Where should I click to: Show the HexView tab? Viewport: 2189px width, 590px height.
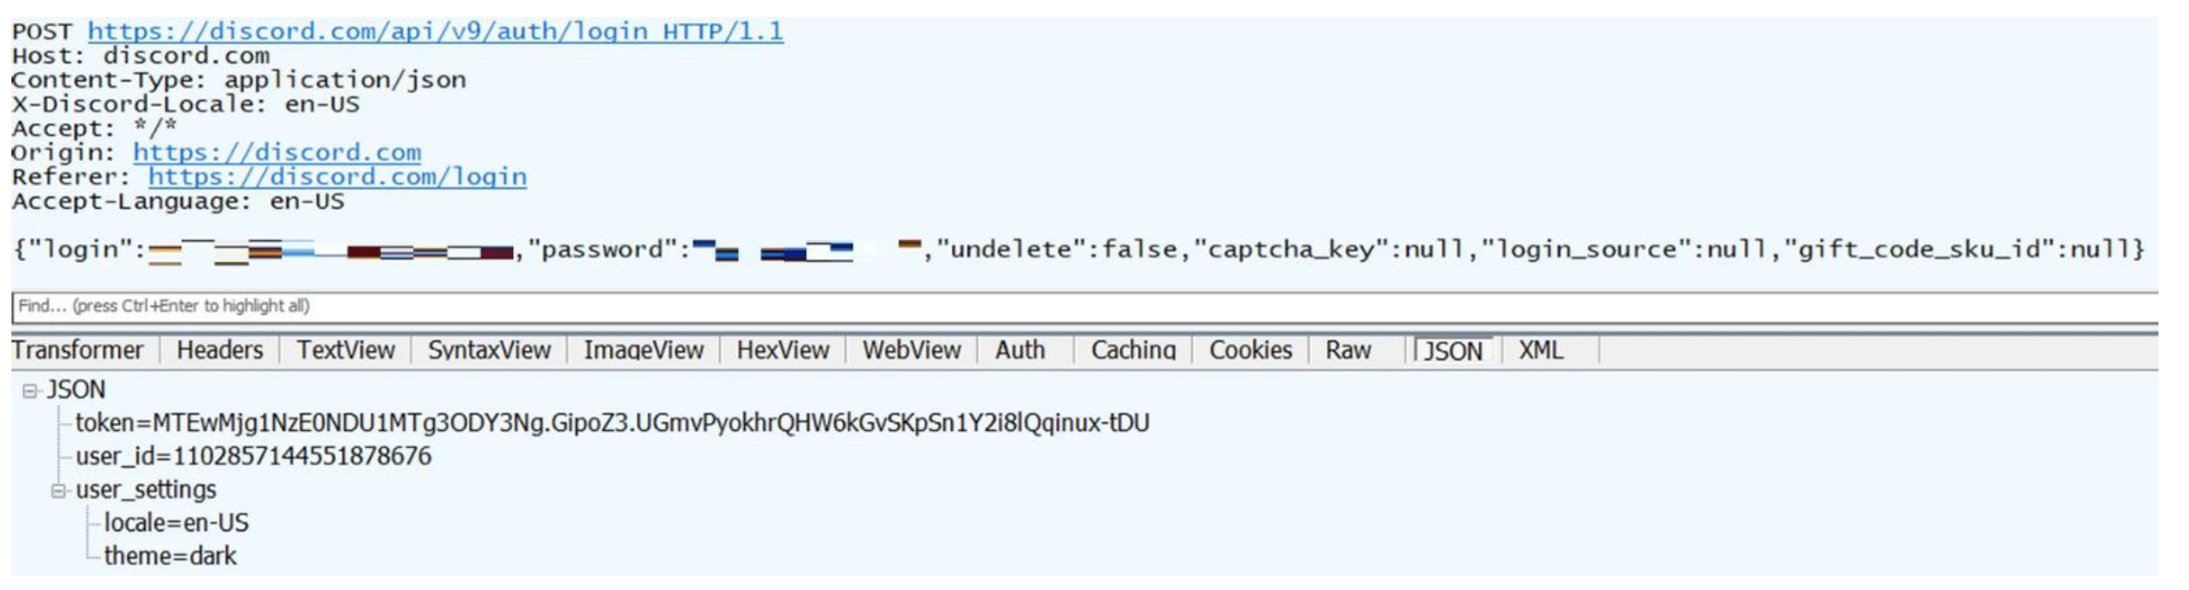[783, 351]
